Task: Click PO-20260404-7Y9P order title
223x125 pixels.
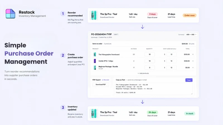Action: [x=101, y=34]
